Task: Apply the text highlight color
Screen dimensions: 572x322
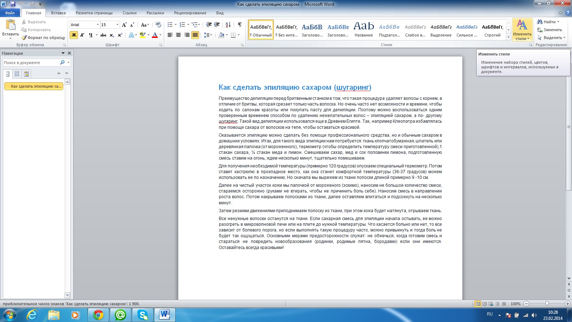Action: point(142,35)
